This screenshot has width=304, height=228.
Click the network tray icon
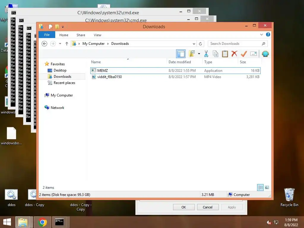pyautogui.click(x=276, y=222)
